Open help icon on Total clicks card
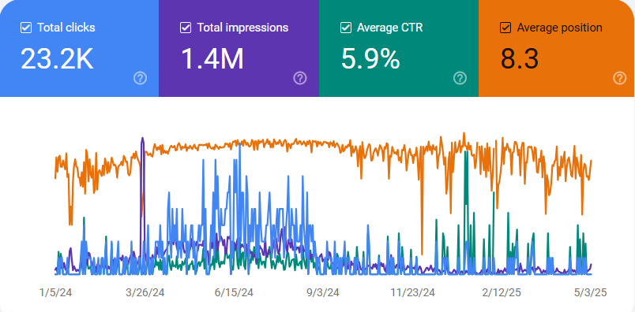 click(140, 78)
